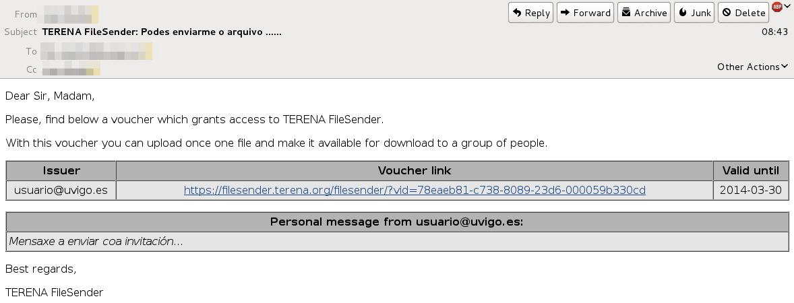Open the Adblock Plus ABP icon
794x303 pixels.
pos(776,7)
